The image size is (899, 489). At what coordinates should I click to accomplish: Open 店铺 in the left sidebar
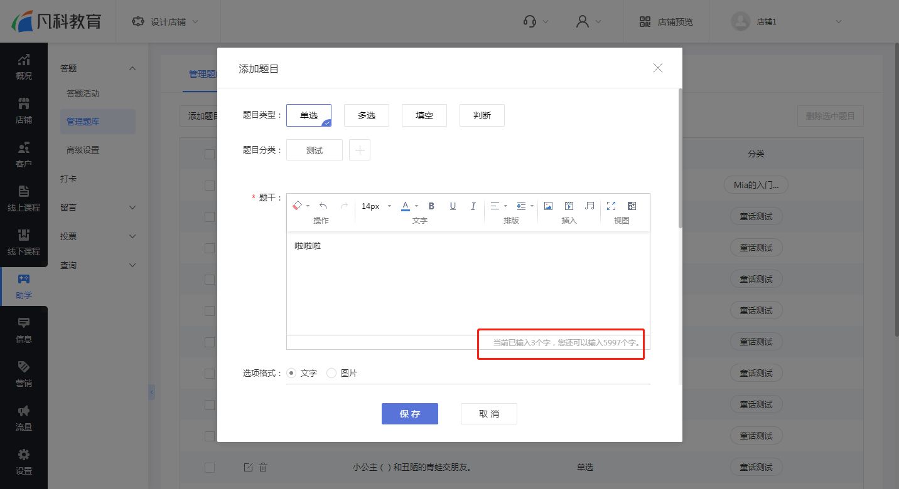[x=24, y=111]
